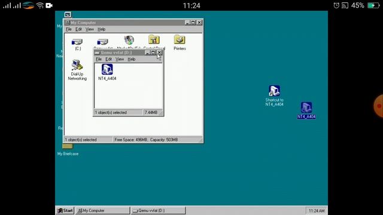Viewport: 383px width, 215px height.
Task: Open the Help menu in My Computer
Action: [101, 29]
